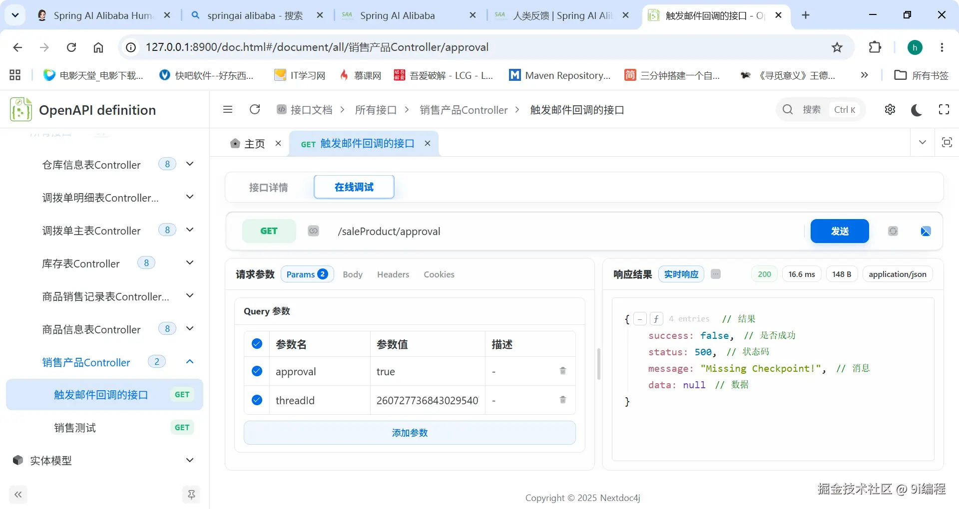Image resolution: width=959 pixels, height=509 pixels.
Task: Open the Headers request tab
Action: 393,274
